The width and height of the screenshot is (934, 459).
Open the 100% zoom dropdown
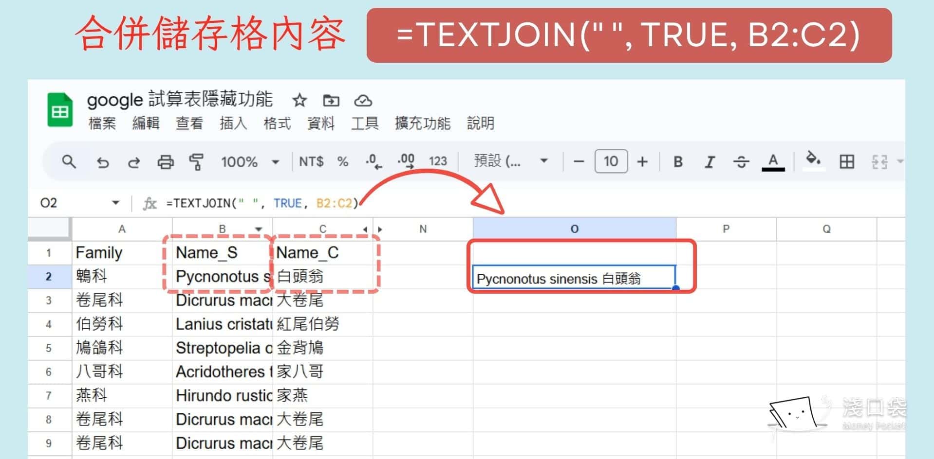click(x=249, y=161)
